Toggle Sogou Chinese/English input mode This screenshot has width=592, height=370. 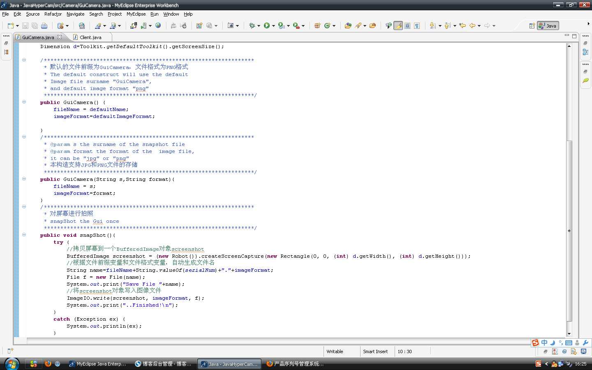click(544, 342)
